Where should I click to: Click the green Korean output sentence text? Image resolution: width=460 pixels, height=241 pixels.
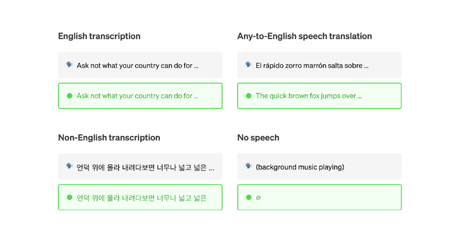coord(142,198)
